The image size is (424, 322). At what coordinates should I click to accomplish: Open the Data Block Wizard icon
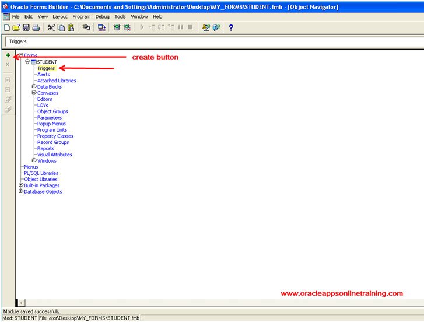(206, 27)
